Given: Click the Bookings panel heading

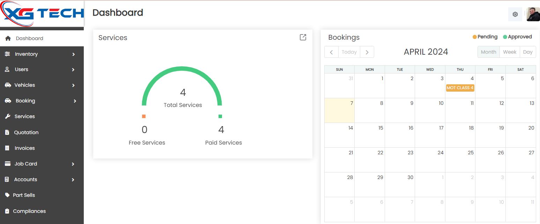Looking at the screenshot, I should pyautogui.click(x=344, y=37).
